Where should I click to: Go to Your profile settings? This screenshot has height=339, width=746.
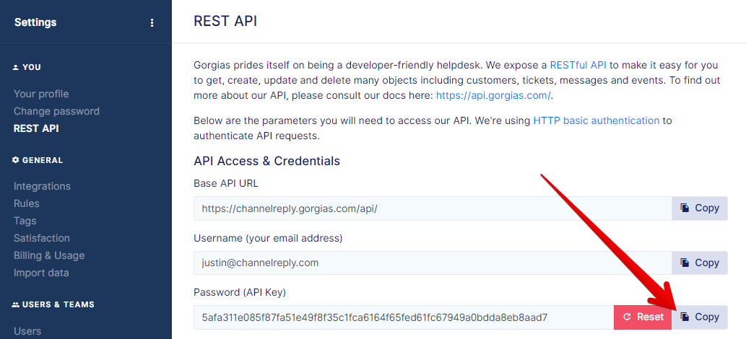click(41, 94)
